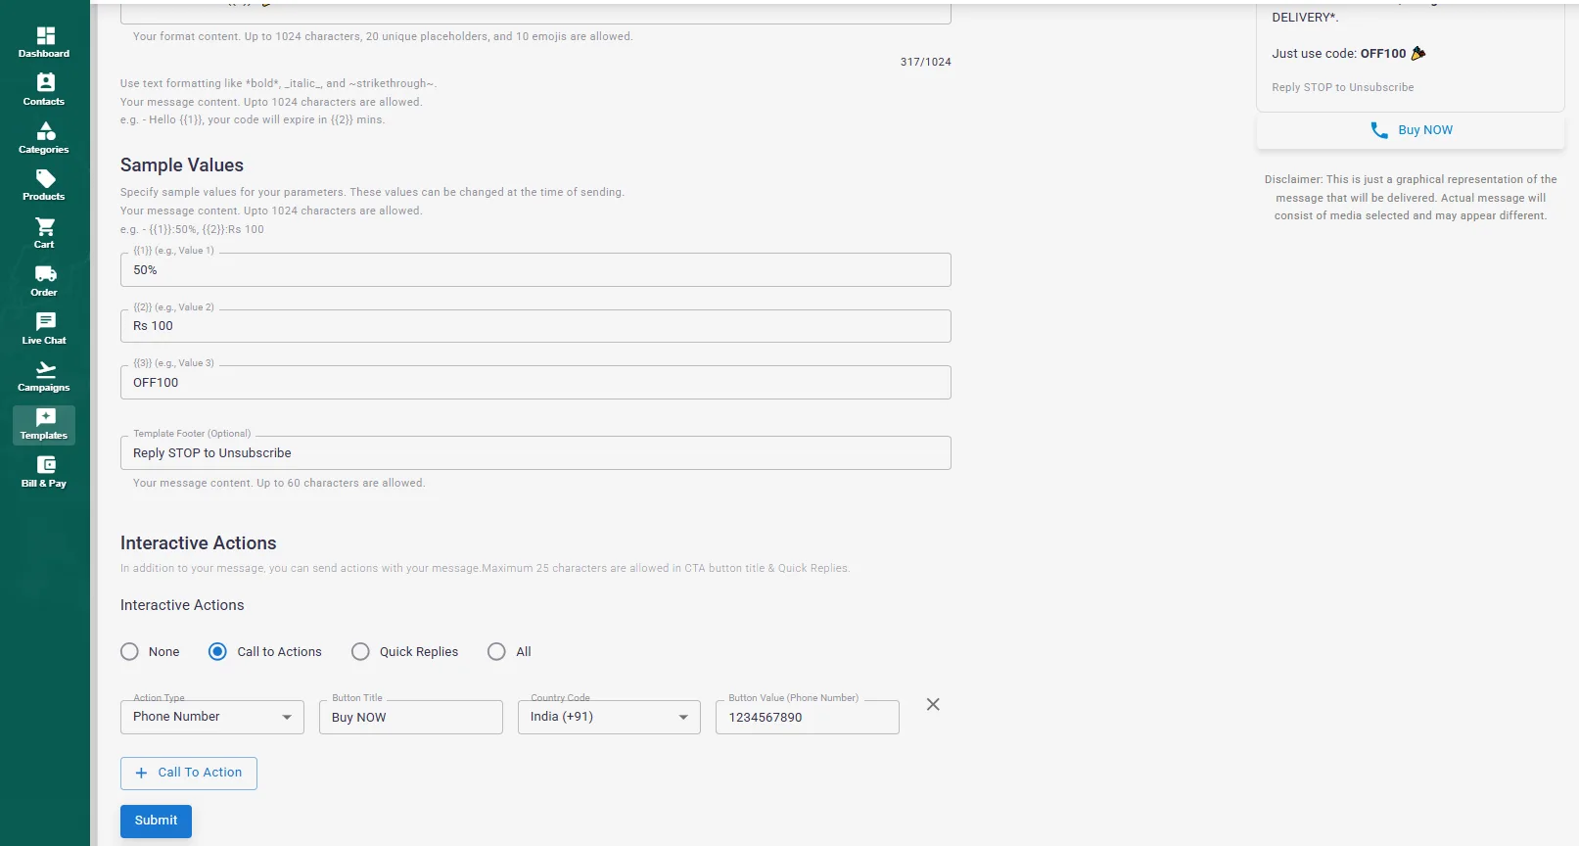The height and width of the screenshot is (846, 1579).
Task: Open Campaigns in the sidebar
Action: coord(44,377)
